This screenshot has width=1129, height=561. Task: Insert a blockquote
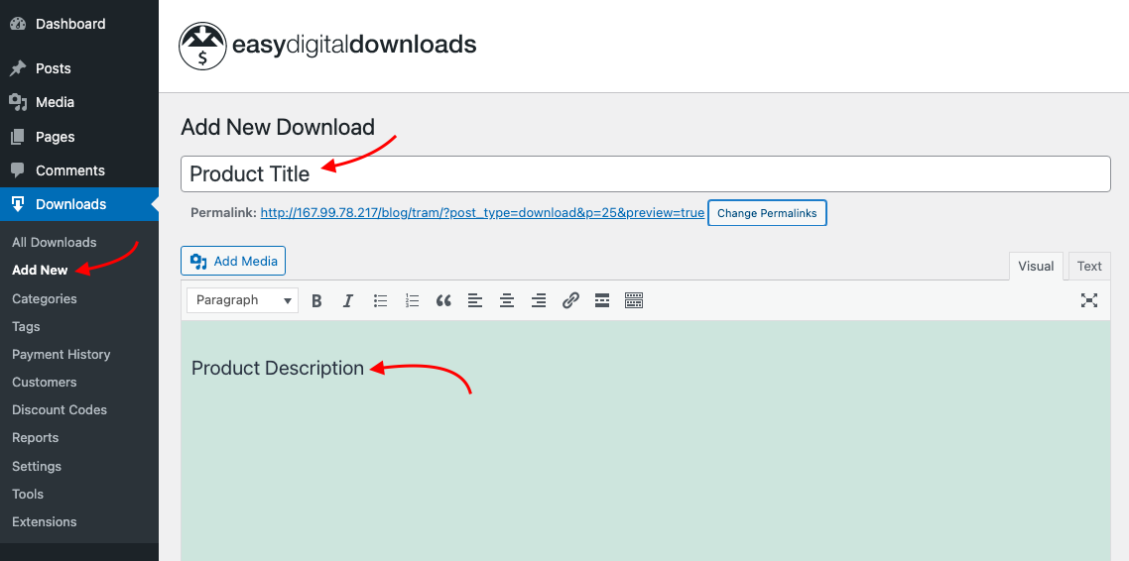click(x=443, y=300)
